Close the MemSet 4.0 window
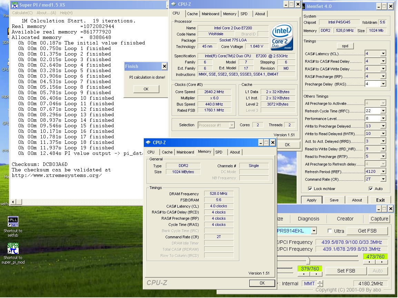The height and width of the screenshot is (298, 398). coord(391,6)
